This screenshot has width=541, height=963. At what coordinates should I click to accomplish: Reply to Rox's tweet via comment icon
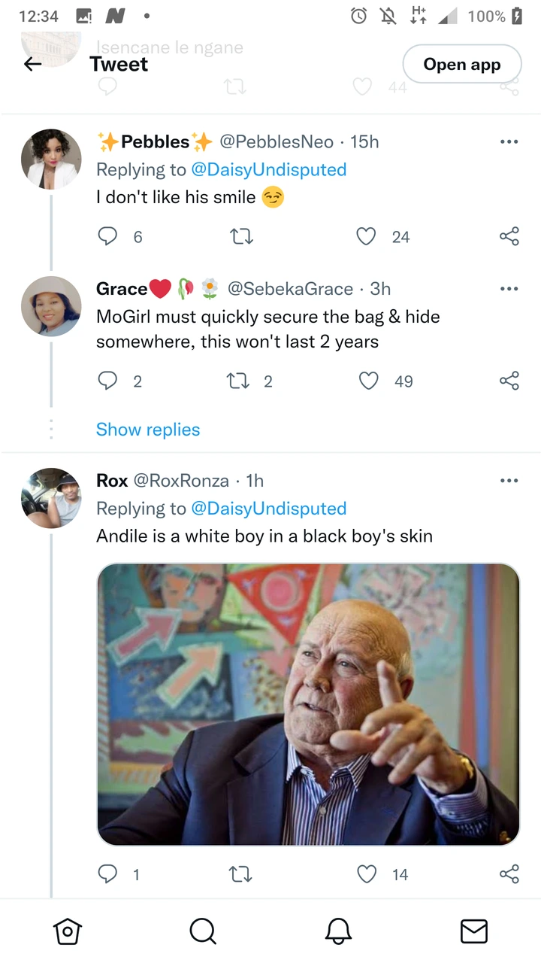(x=108, y=874)
